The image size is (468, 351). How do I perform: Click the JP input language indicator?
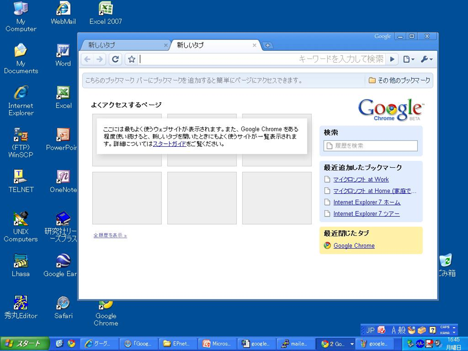pos(370,330)
